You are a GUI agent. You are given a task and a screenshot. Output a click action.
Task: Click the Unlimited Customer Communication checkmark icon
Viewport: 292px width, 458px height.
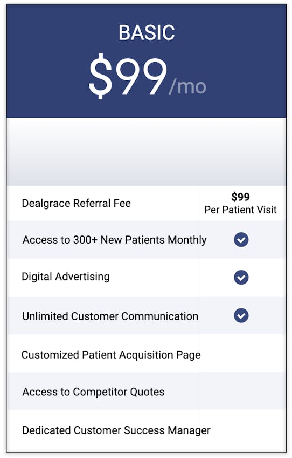click(x=241, y=315)
